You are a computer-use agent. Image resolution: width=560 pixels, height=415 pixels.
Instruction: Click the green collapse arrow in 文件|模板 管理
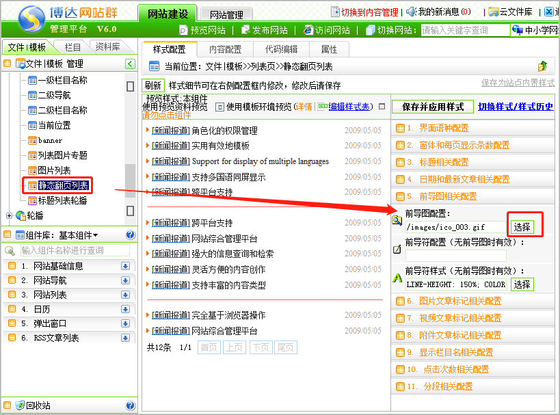[x=130, y=64]
